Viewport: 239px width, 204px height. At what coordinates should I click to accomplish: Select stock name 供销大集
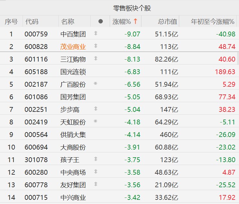click(73, 135)
